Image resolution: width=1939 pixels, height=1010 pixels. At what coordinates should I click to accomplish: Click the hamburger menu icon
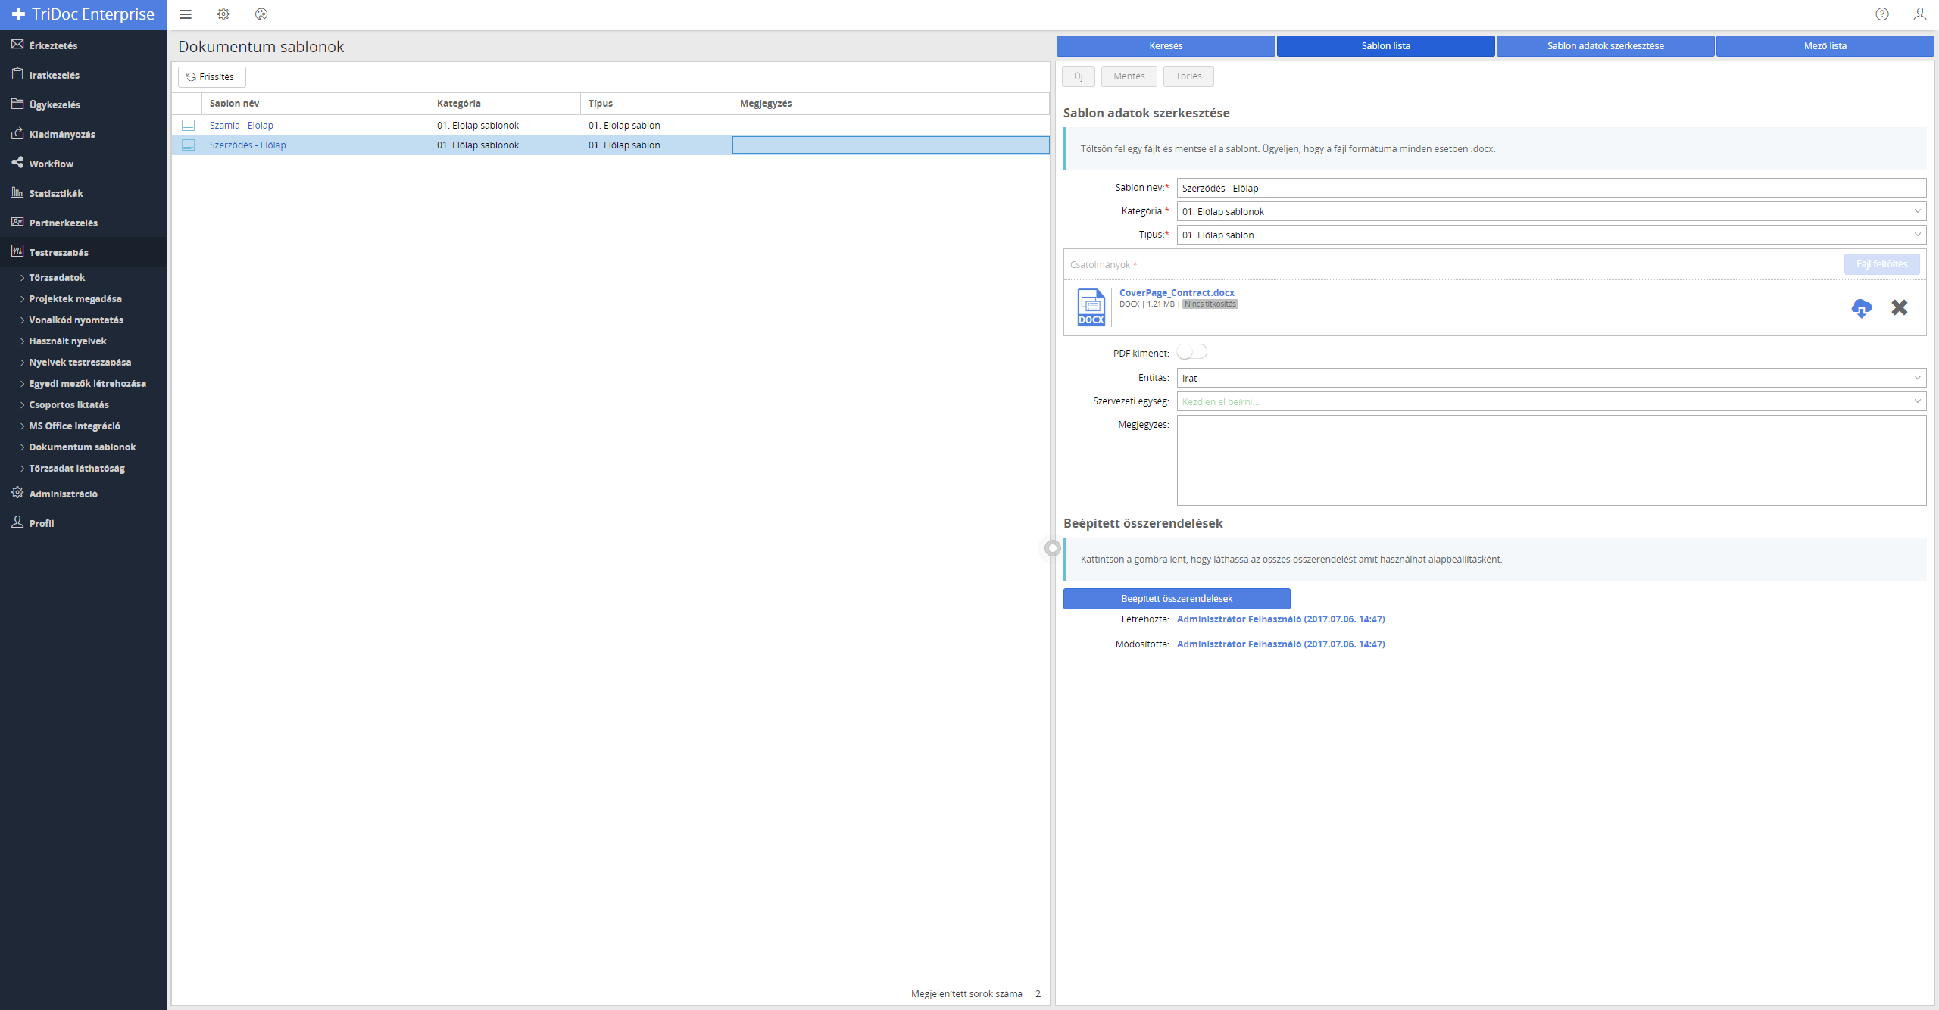click(186, 14)
